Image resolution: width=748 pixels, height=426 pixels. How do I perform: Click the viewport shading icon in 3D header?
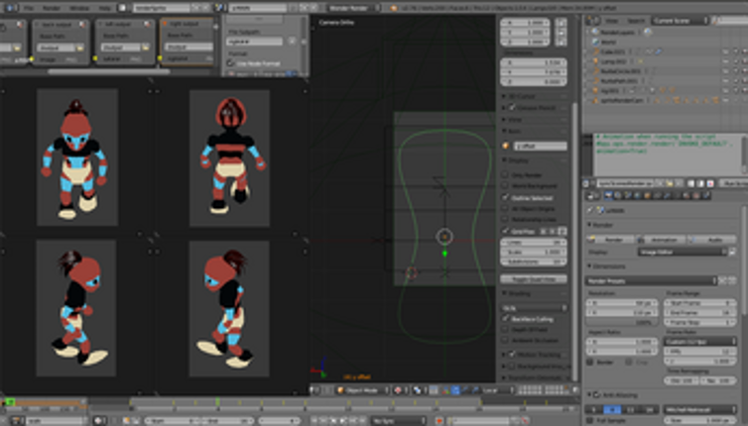pyautogui.click(x=399, y=390)
